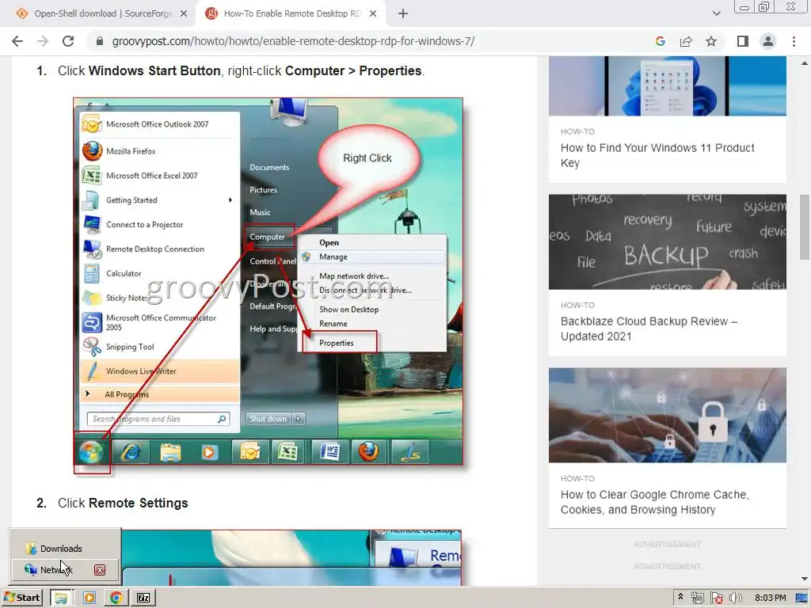Click the scrollbar down arrow
The image size is (811, 608).
click(x=805, y=579)
